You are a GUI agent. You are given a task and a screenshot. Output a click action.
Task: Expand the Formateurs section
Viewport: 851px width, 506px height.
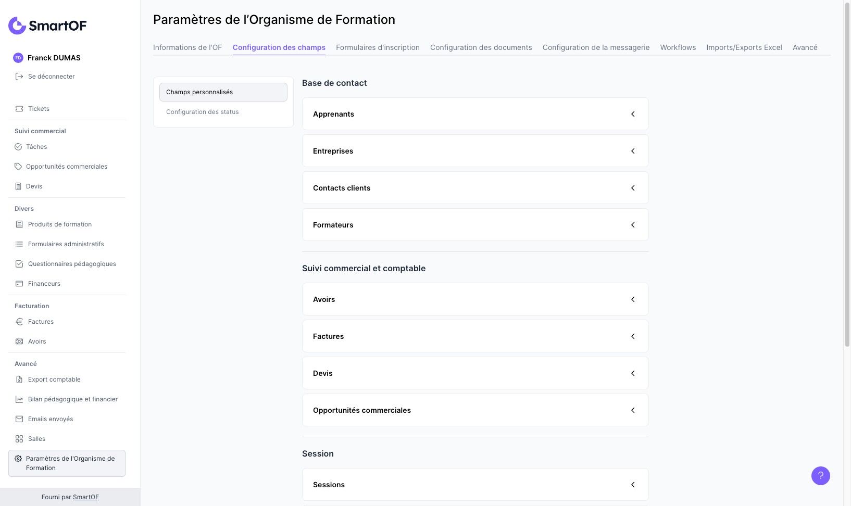[633, 225]
